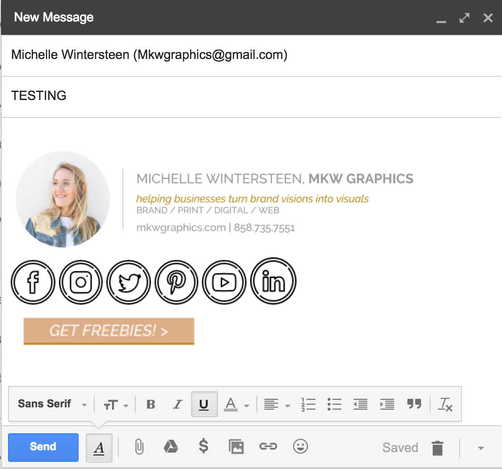The image size is (502, 469).
Task: Open the YouTube icon in the signature
Action: (x=224, y=282)
